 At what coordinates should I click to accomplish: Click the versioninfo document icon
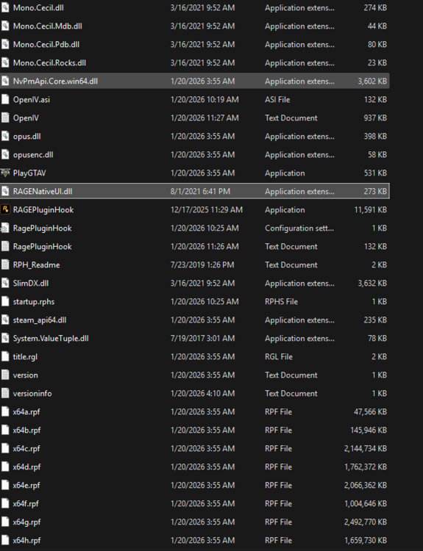tap(5, 393)
